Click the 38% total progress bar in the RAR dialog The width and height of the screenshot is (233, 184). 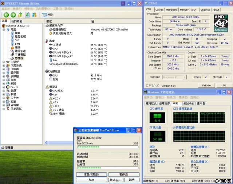(x=108, y=168)
